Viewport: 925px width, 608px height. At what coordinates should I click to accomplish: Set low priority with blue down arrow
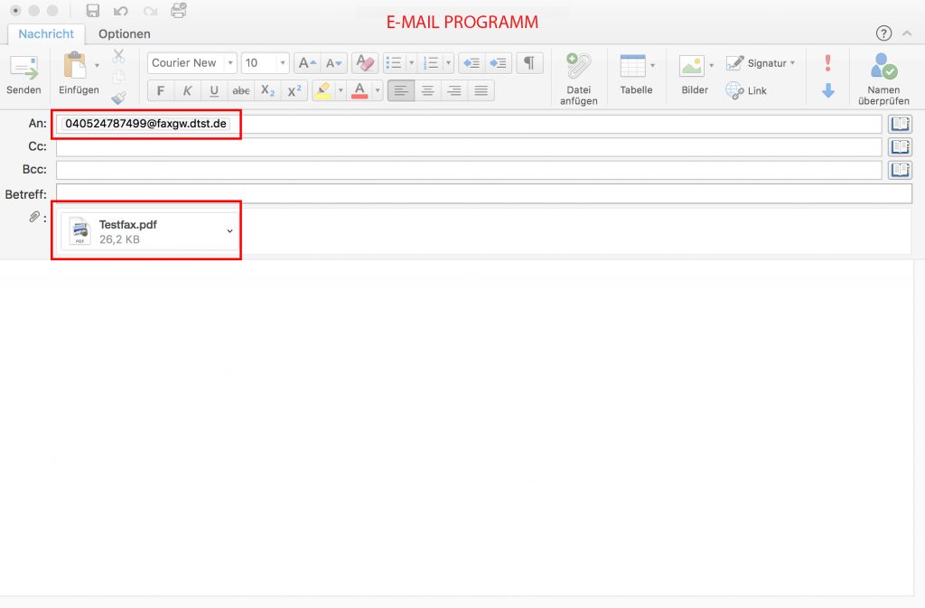coord(828,90)
